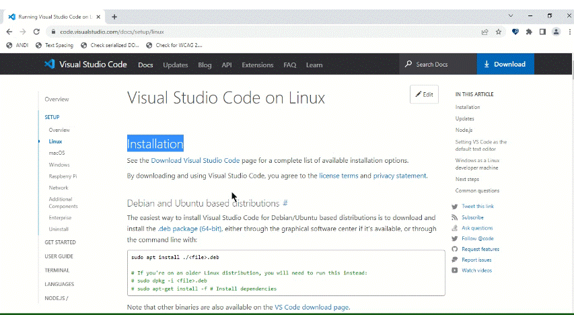Screen dimensions: 574x323
Task: Select Uninstall in the setup sidebar
Action: click(x=59, y=229)
